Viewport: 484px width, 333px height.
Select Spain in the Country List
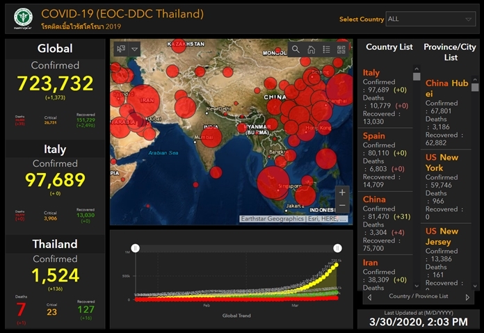coord(374,136)
